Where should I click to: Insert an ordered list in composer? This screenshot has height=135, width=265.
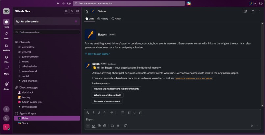[x=117, y=113]
